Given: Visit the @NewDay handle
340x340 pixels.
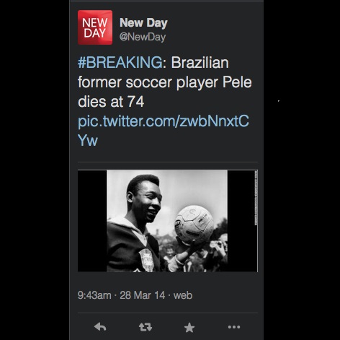Looking at the screenshot, I should (143, 37).
